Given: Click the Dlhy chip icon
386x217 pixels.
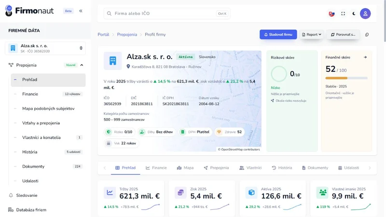Looking at the screenshot, I should click(142, 132).
